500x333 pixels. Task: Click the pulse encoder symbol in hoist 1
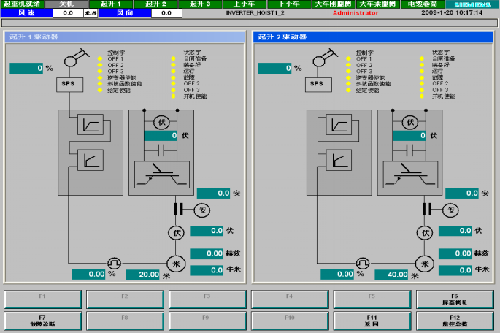click(114, 263)
